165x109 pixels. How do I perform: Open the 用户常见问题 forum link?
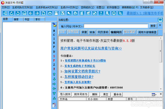click(91, 48)
